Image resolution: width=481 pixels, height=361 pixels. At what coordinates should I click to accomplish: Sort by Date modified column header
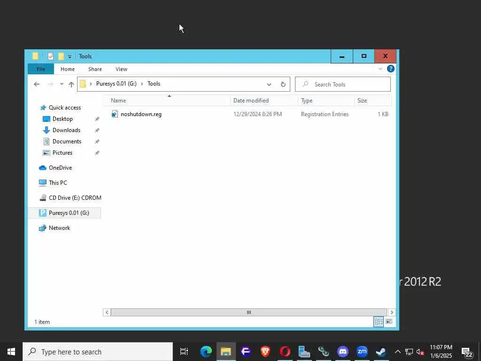pos(264,101)
